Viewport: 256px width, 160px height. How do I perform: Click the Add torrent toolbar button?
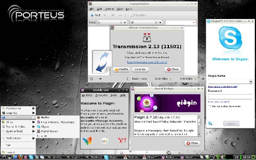(95, 15)
